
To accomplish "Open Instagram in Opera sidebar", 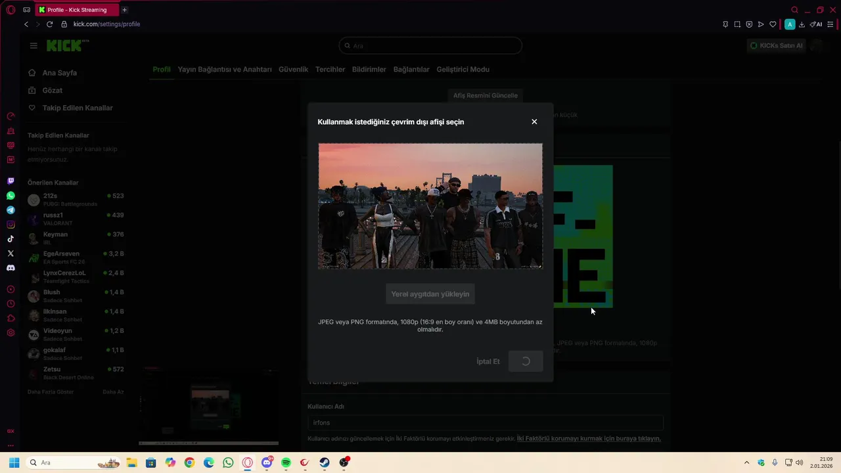I will [x=11, y=225].
